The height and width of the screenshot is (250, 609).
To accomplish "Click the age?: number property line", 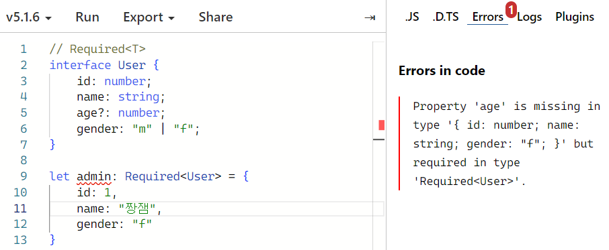I will pos(121,113).
